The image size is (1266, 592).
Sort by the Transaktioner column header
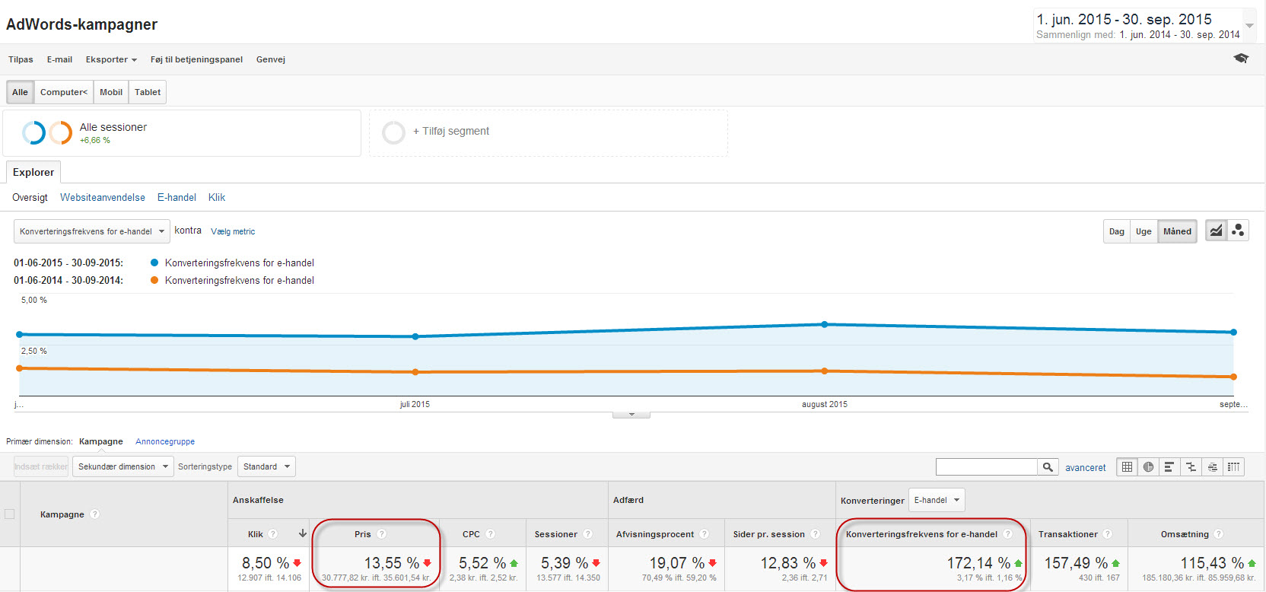(x=1068, y=534)
